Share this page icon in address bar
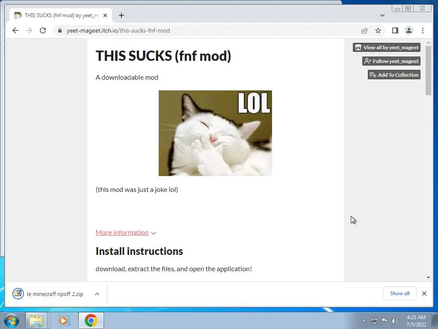438x329 pixels. pyautogui.click(x=364, y=30)
